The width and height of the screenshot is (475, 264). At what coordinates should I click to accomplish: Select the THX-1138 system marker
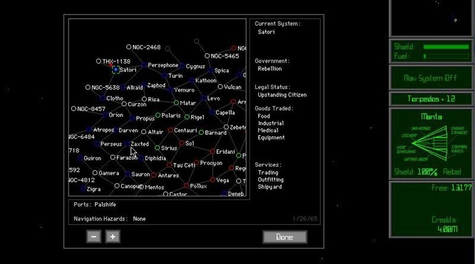coord(98,61)
